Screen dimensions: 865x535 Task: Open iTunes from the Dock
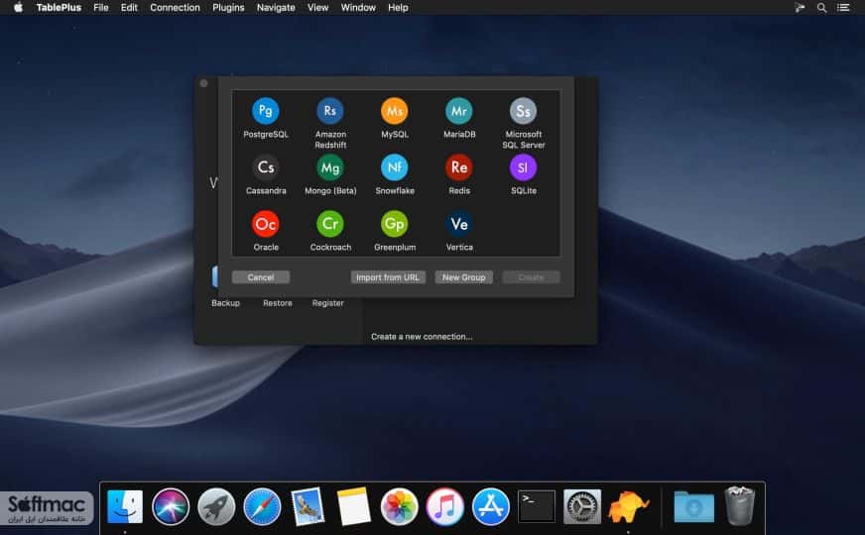[x=444, y=506]
